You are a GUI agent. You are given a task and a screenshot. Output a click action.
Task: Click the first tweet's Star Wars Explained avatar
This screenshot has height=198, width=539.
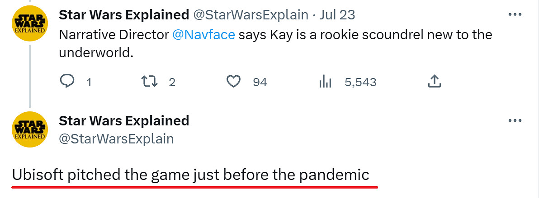[x=30, y=24]
